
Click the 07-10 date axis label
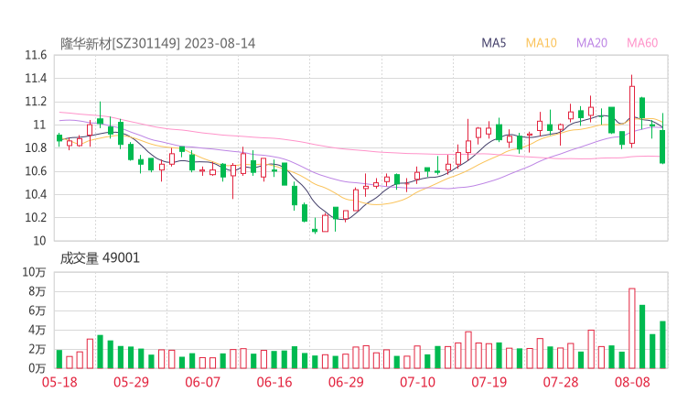[x=417, y=382]
